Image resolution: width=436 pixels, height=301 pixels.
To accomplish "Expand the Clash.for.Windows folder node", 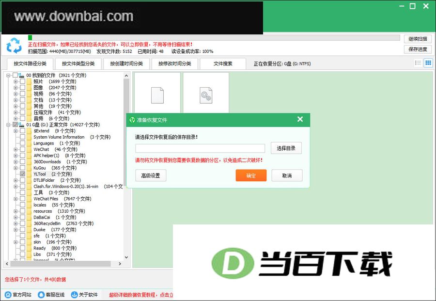I will (x=16, y=187).
